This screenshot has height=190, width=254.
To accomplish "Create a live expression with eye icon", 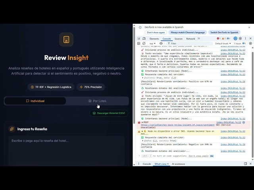I will [x=161, y=43].
